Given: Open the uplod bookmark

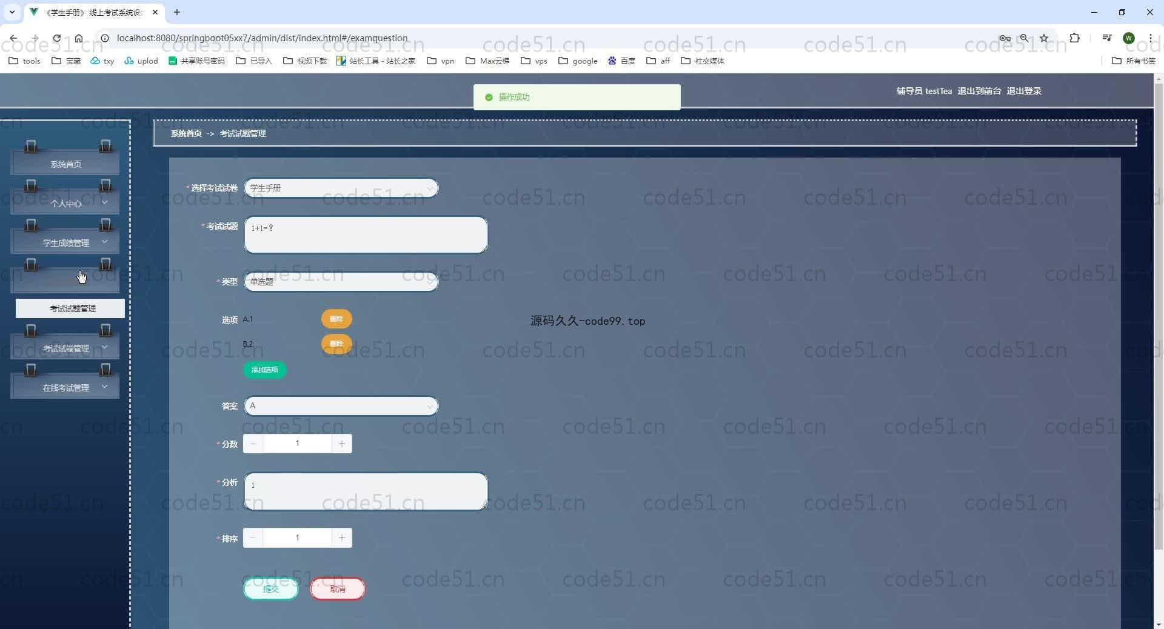Looking at the screenshot, I should pyautogui.click(x=141, y=61).
